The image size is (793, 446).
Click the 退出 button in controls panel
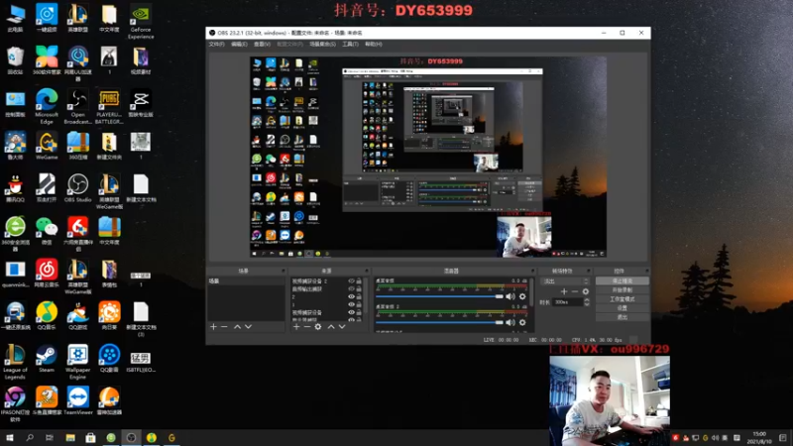pyautogui.click(x=623, y=317)
